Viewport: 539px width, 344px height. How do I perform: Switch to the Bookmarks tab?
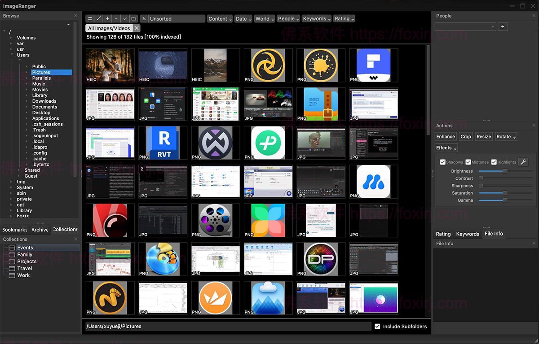click(x=14, y=229)
